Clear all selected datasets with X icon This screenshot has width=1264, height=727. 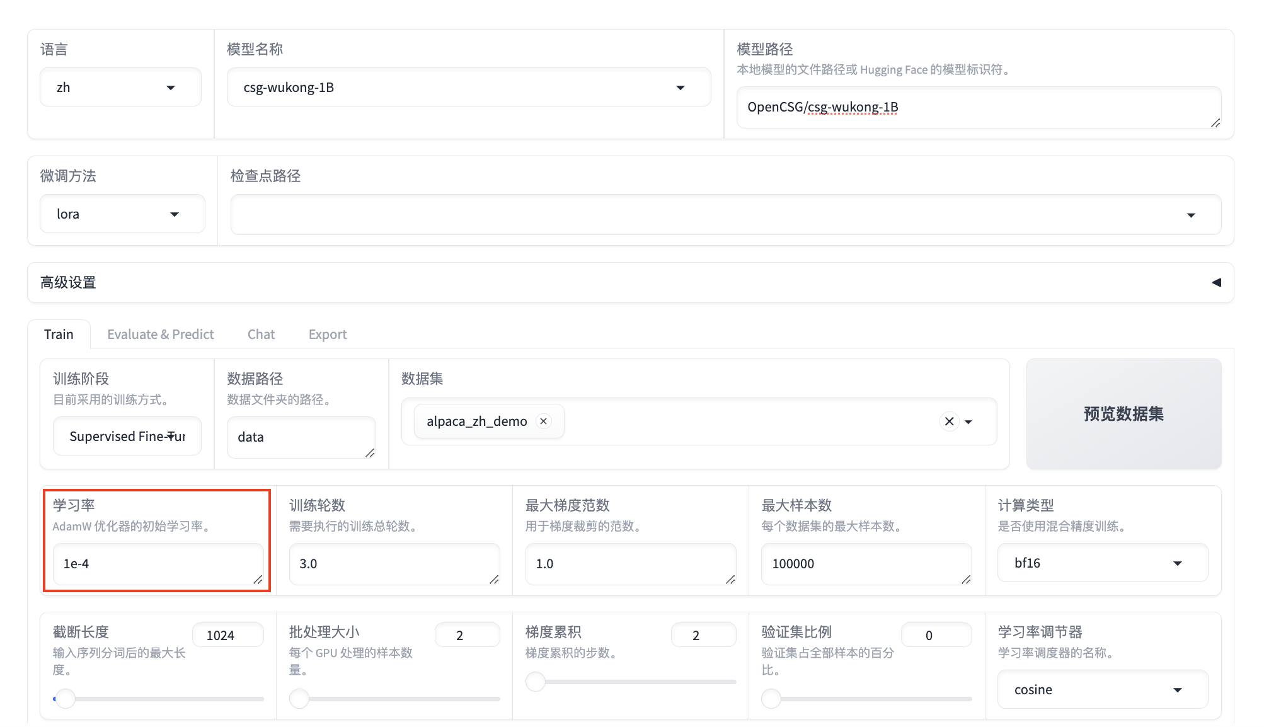click(949, 421)
